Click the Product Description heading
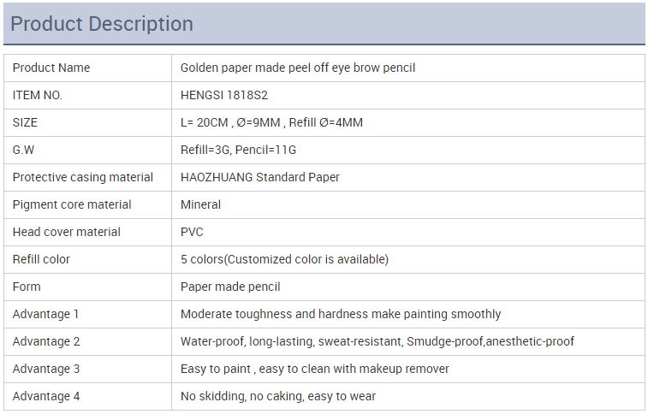 pyautogui.click(x=102, y=24)
